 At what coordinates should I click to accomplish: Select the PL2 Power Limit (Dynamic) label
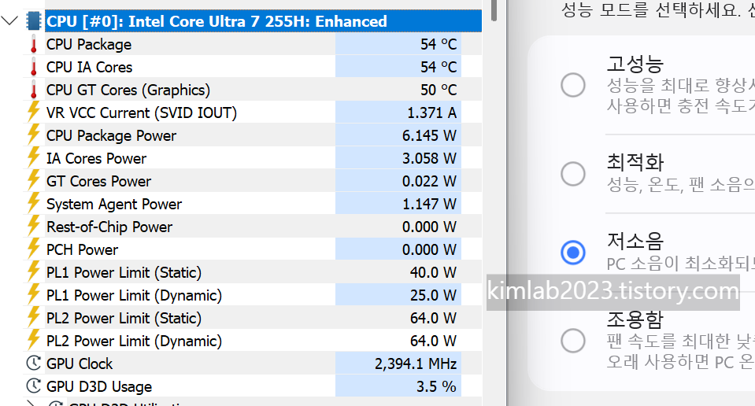coord(134,341)
